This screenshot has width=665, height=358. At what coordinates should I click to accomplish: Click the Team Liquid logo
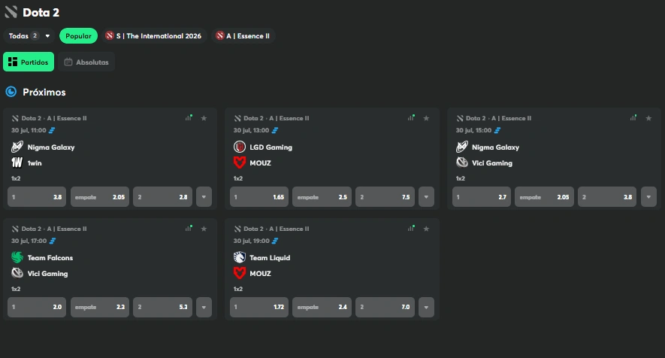(x=240, y=257)
